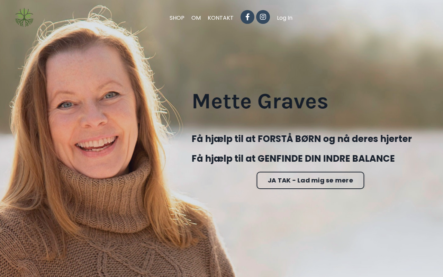This screenshot has height=277, width=443.
Task: Click the smiling woman's face
Action: (92, 111)
